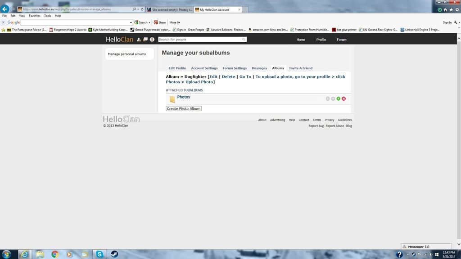Close the My HelloClan Account tab

pyautogui.click(x=240, y=10)
